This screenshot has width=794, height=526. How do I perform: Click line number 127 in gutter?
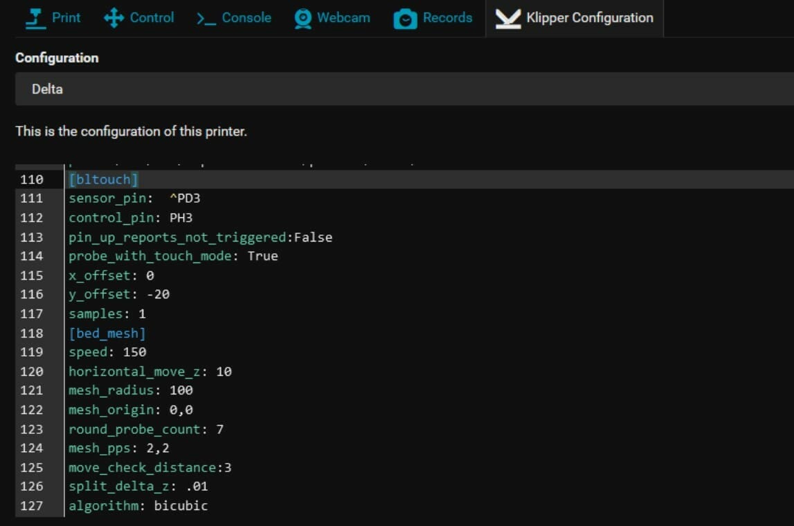click(x=31, y=506)
